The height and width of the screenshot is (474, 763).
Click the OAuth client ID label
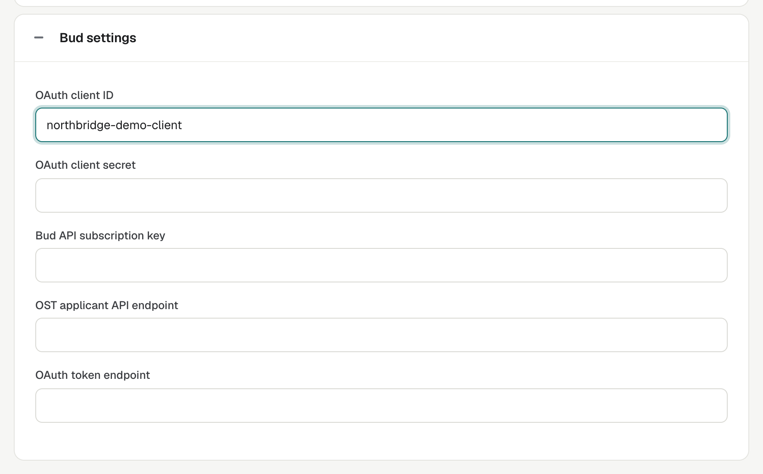[x=74, y=95]
